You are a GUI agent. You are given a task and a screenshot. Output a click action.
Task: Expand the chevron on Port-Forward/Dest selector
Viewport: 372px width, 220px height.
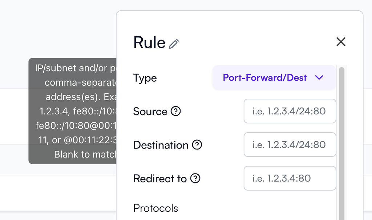319,77
